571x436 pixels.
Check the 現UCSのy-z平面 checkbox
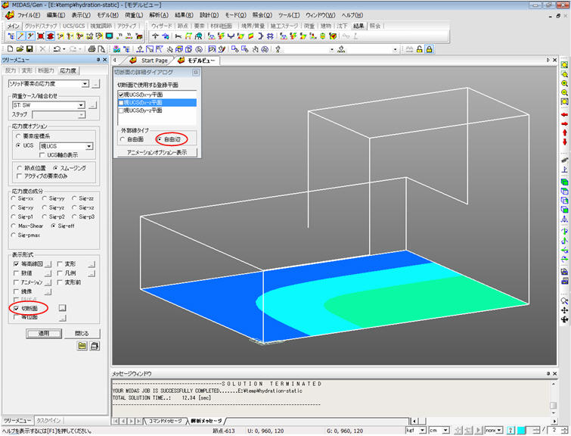tap(121, 111)
